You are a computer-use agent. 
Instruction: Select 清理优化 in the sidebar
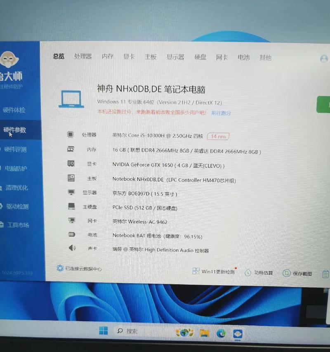pos(16,187)
